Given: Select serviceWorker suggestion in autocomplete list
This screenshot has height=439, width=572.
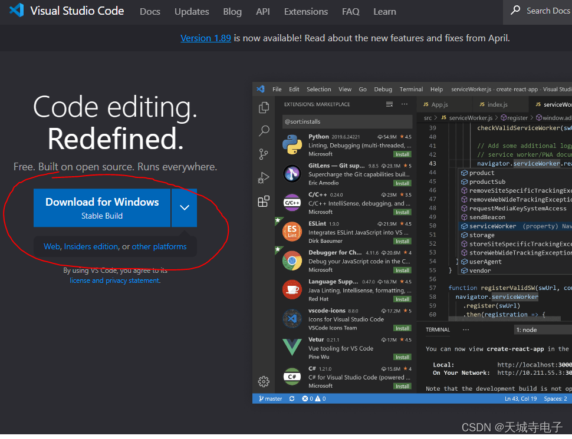Looking at the screenshot, I should click(515, 226).
